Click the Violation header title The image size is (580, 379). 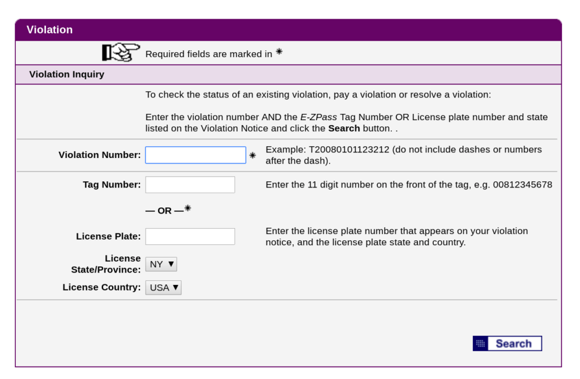pyautogui.click(x=50, y=29)
